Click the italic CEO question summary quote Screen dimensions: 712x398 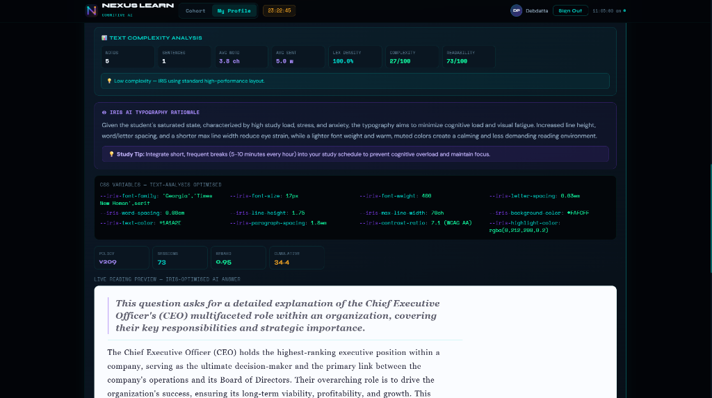[x=277, y=315]
